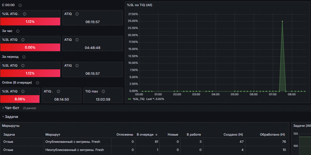
Task: Click the Маршруты panel title
Action: point(11,126)
